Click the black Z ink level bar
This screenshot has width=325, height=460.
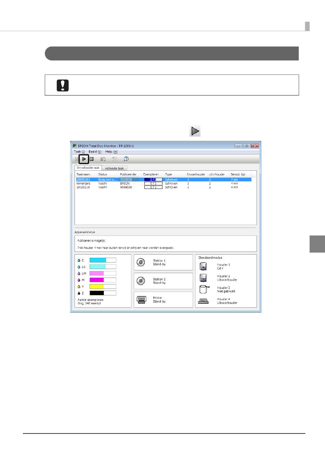103,293
